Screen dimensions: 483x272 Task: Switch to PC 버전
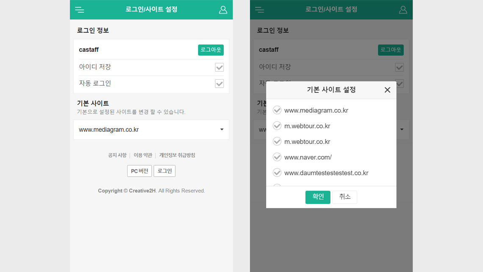click(139, 171)
